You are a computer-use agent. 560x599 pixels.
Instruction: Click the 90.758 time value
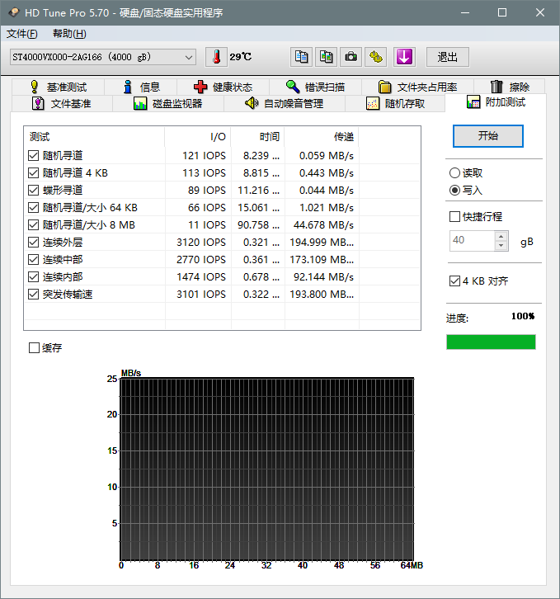[258, 225]
